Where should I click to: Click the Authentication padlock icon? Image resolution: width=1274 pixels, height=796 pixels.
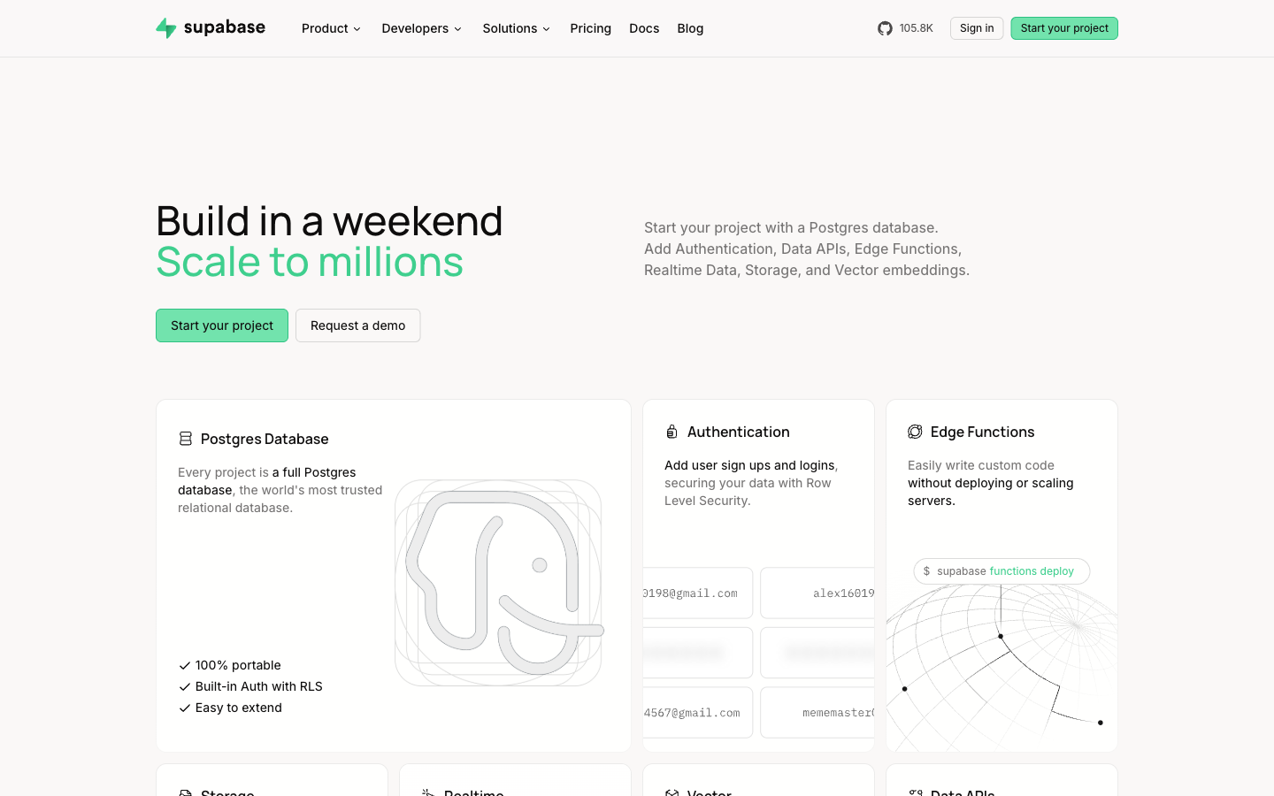[672, 432]
